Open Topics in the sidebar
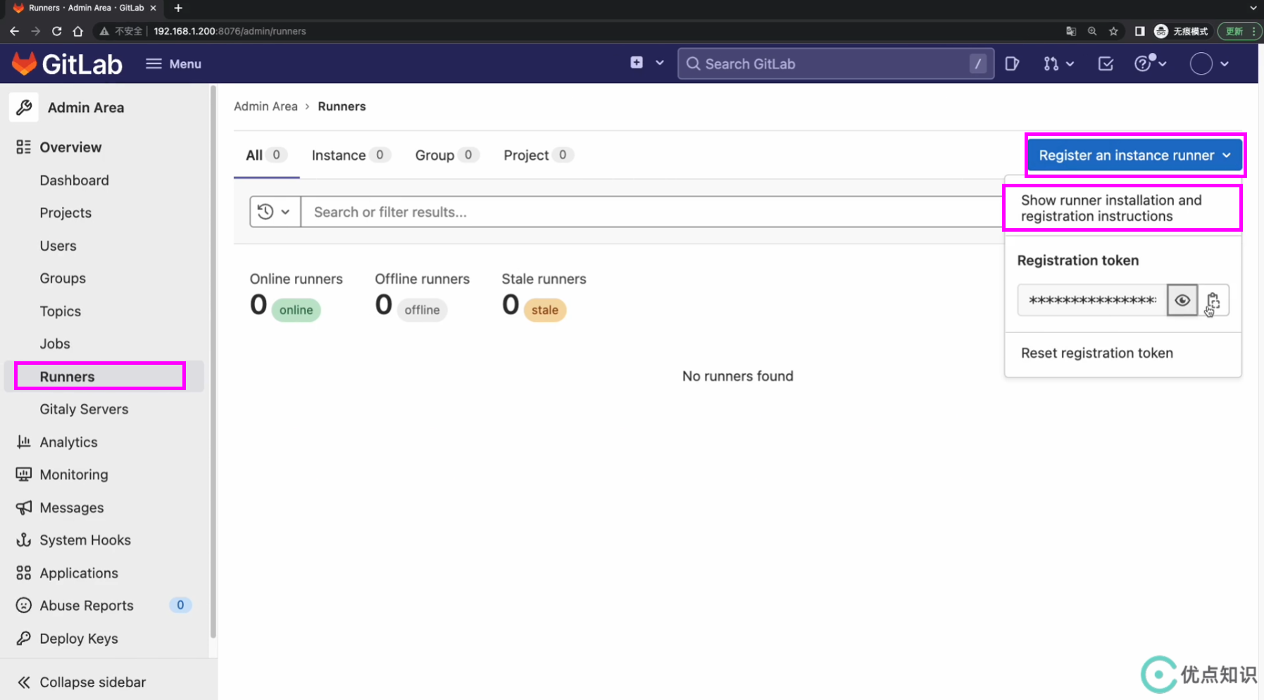Image resolution: width=1264 pixels, height=700 pixels. (x=60, y=311)
